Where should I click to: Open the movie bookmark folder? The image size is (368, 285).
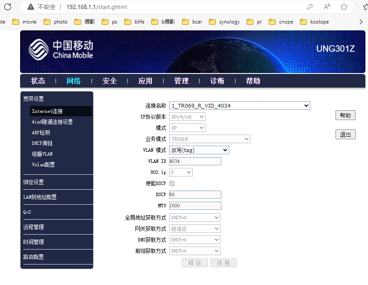pyautogui.click(x=25, y=22)
